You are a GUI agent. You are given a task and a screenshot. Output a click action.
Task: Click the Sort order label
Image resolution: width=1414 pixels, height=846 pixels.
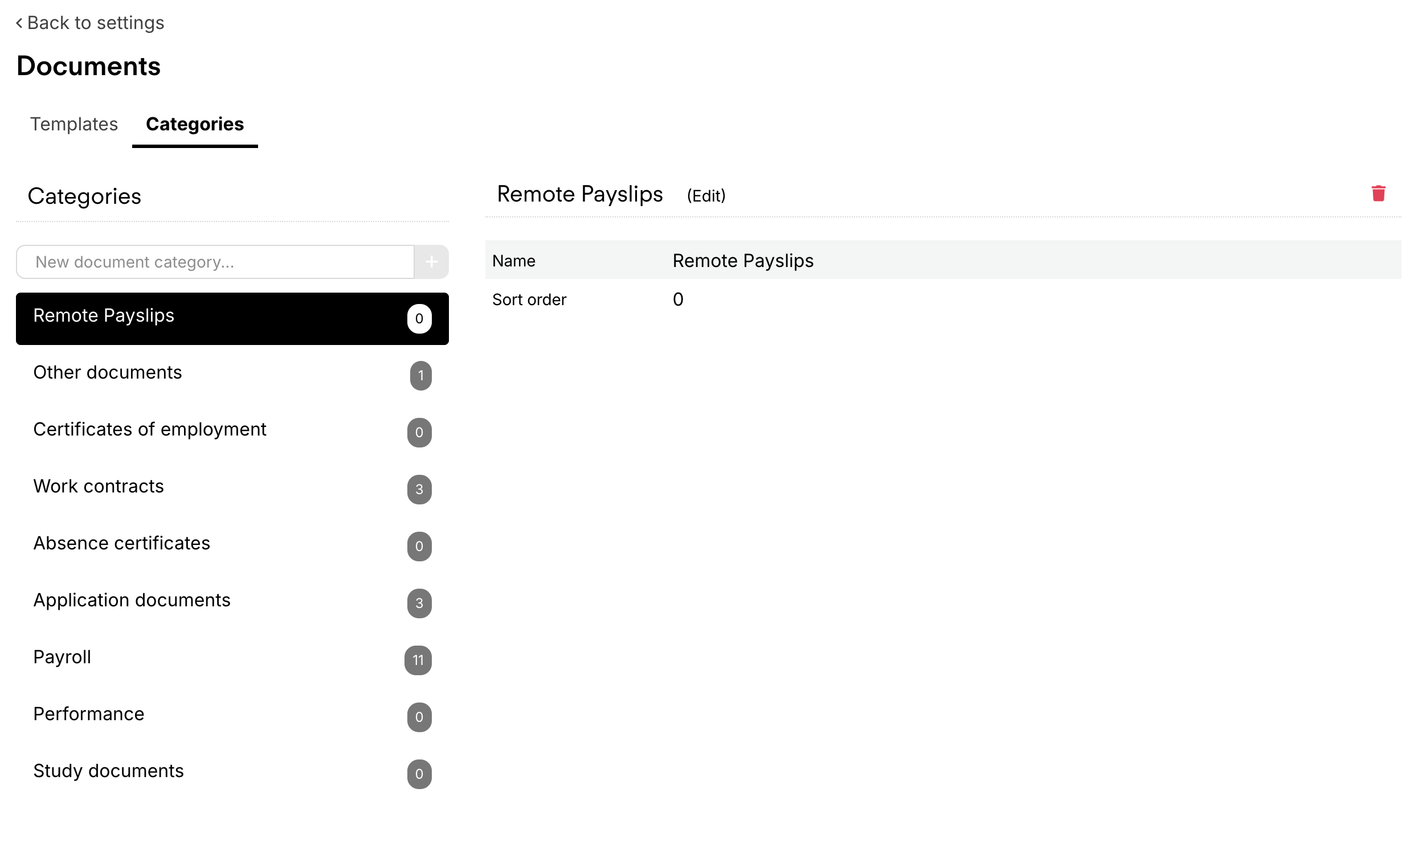click(x=529, y=300)
